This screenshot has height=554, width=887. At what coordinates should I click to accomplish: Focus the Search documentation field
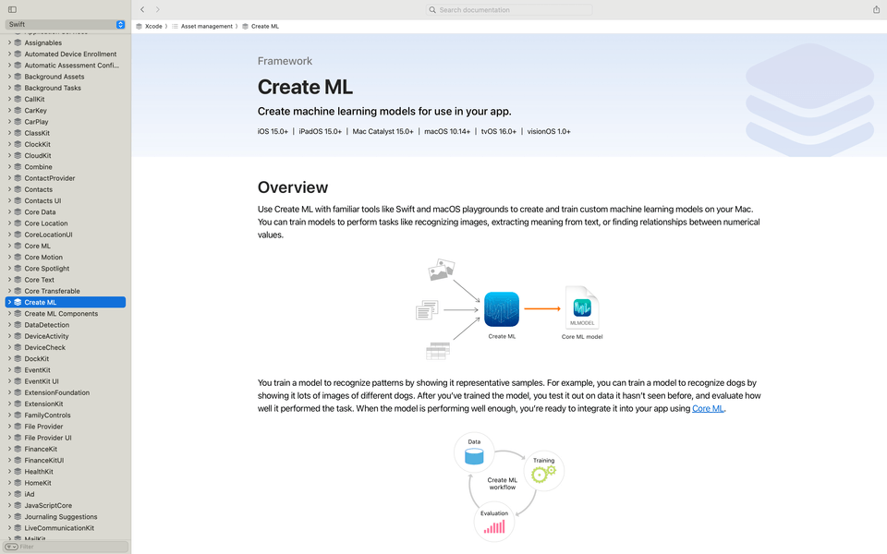(509, 9)
